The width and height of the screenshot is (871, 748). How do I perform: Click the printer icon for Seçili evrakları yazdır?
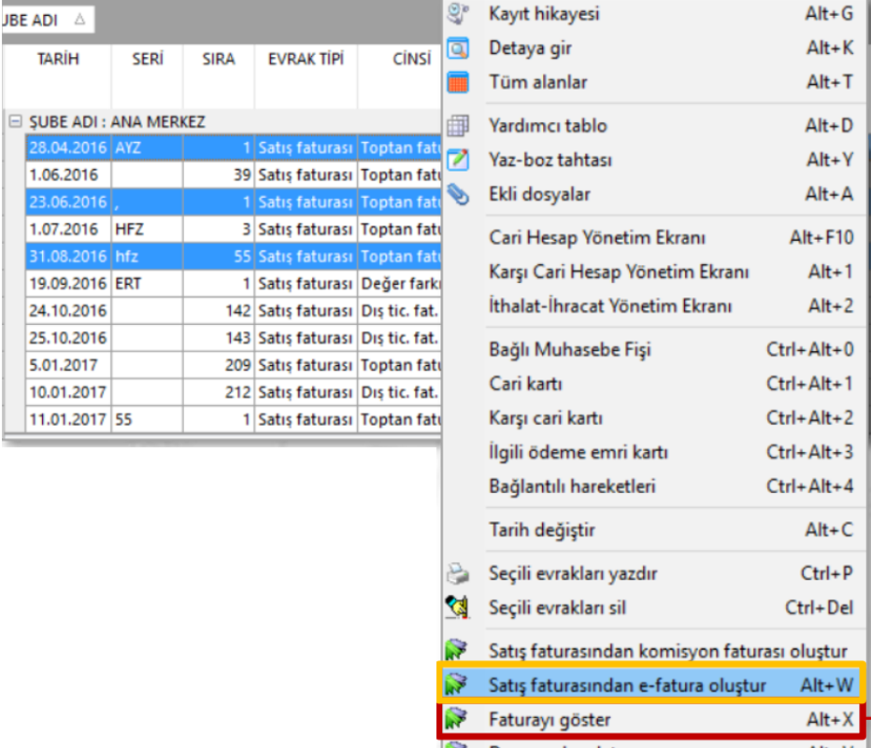coord(457,573)
